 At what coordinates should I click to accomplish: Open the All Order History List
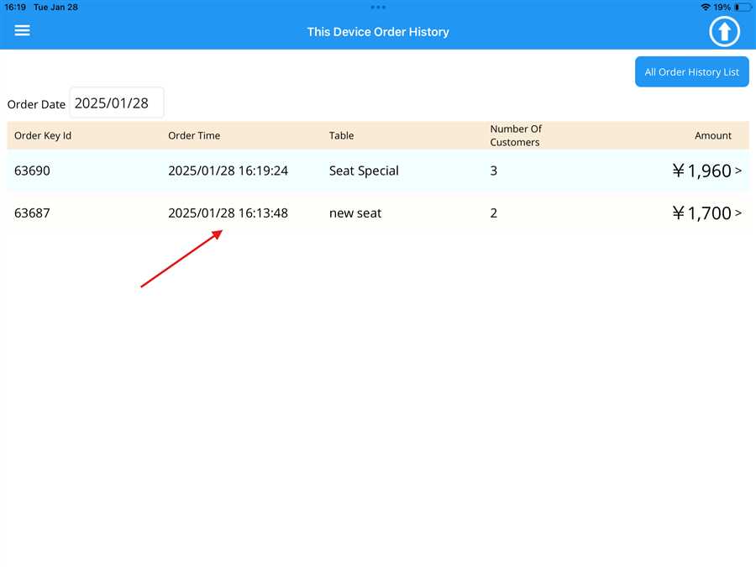[x=691, y=72]
